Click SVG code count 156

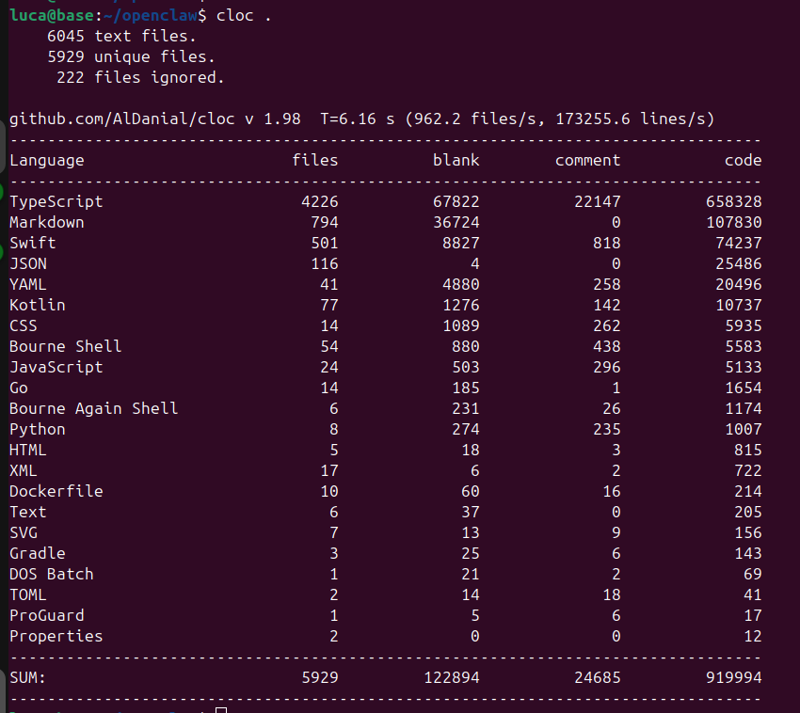tap(748, 532)
